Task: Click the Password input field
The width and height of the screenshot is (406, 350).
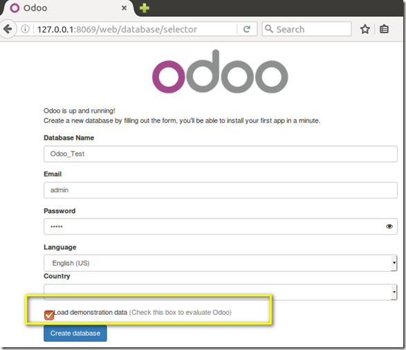Action: tap(221, 226)
